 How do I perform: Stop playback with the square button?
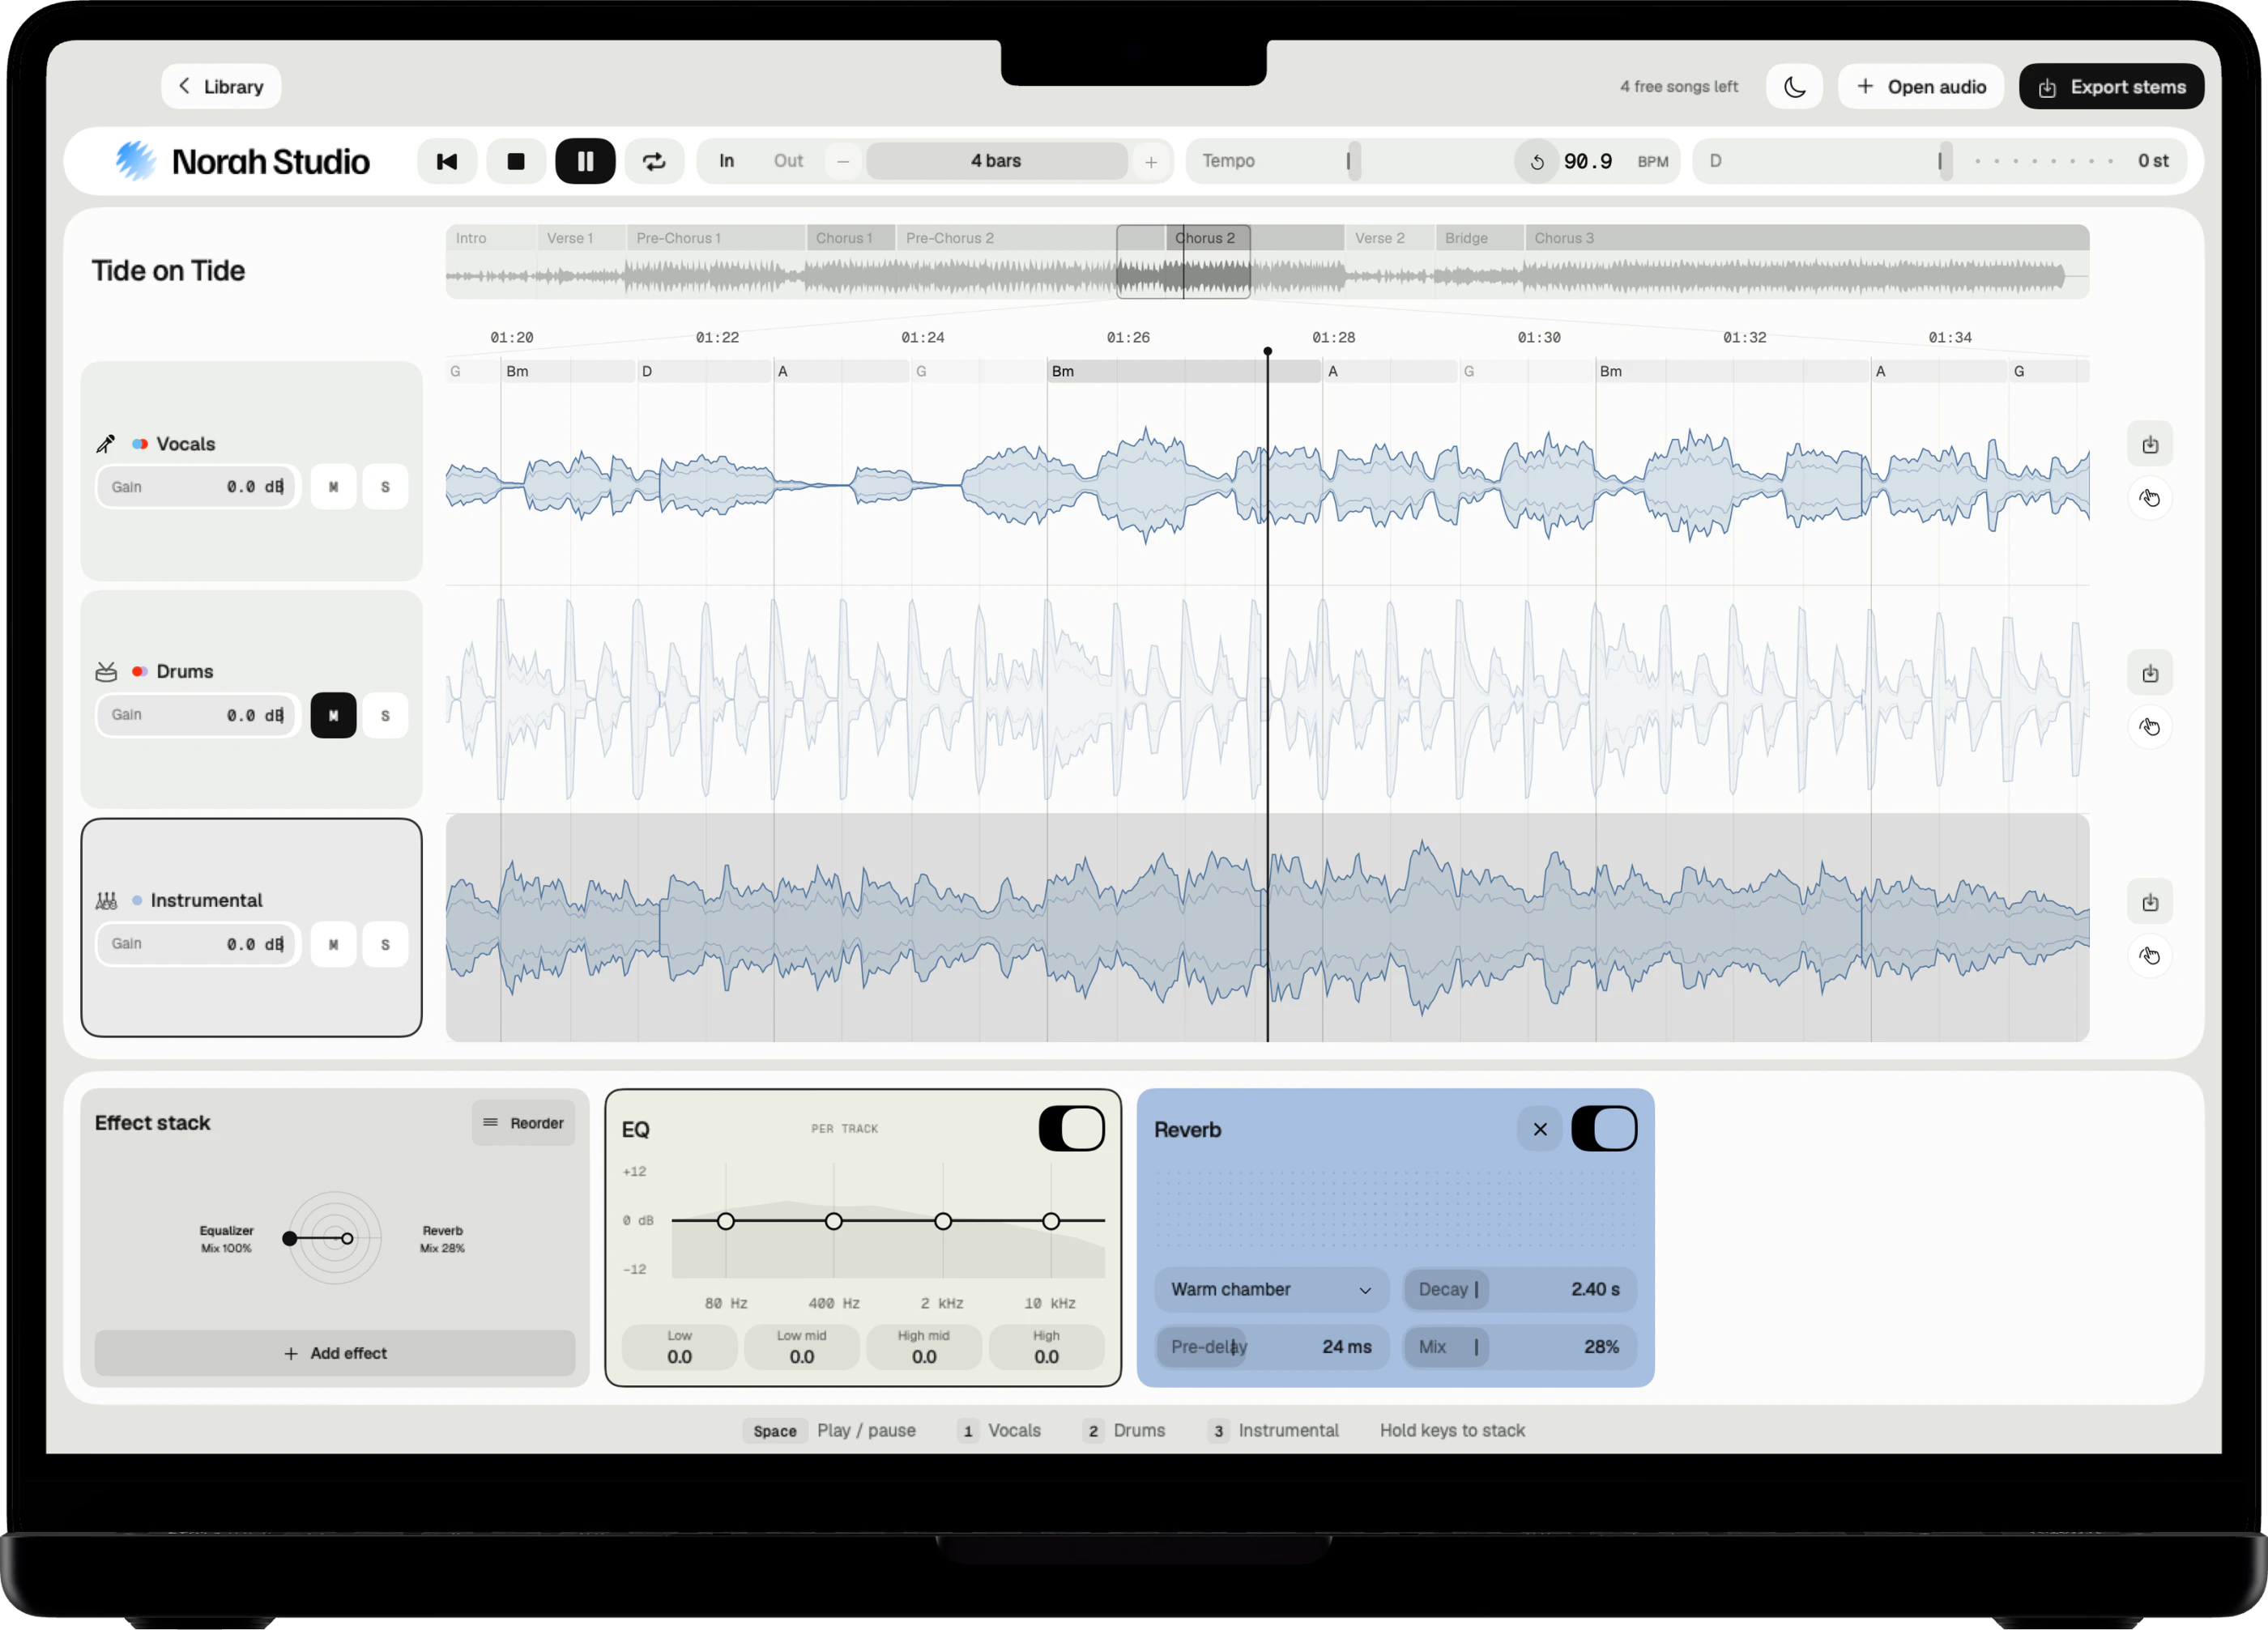coord(515,161)
